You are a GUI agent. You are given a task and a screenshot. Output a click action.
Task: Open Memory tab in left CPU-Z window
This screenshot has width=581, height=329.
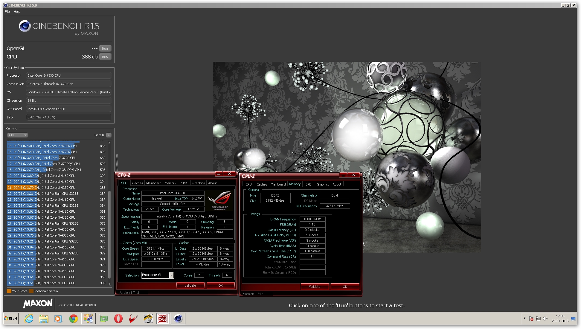pyautogui.click(x=170, y=183)
